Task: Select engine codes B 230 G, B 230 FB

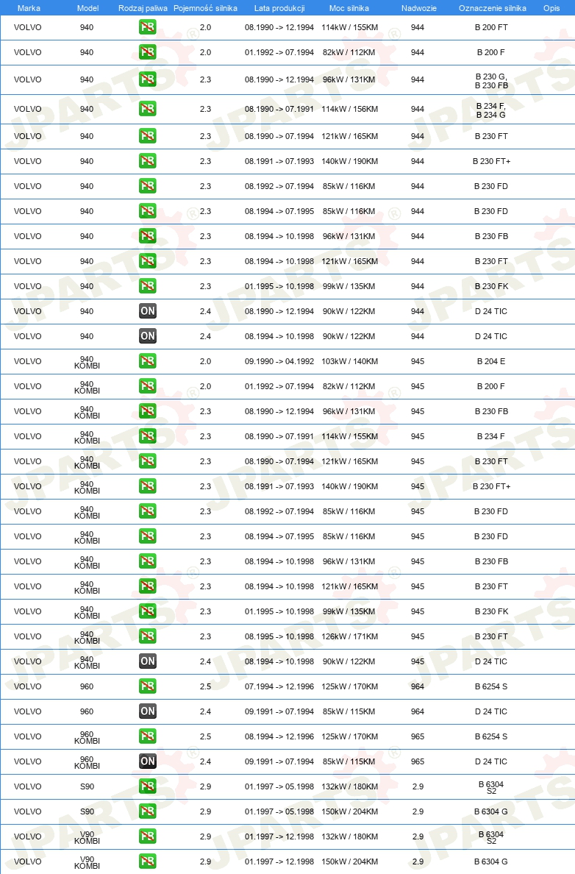Action: click(x=491, y=81)
